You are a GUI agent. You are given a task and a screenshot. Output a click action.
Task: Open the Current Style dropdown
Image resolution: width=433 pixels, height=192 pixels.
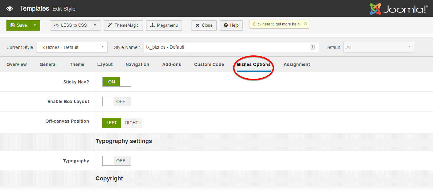[x=72, y=47]
